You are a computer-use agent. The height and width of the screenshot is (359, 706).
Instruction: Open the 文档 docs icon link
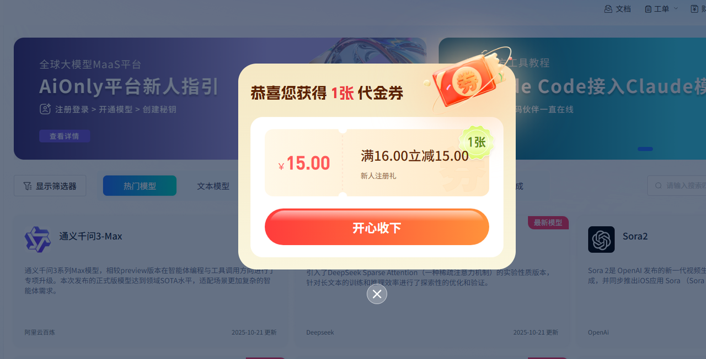coord(608,9)
